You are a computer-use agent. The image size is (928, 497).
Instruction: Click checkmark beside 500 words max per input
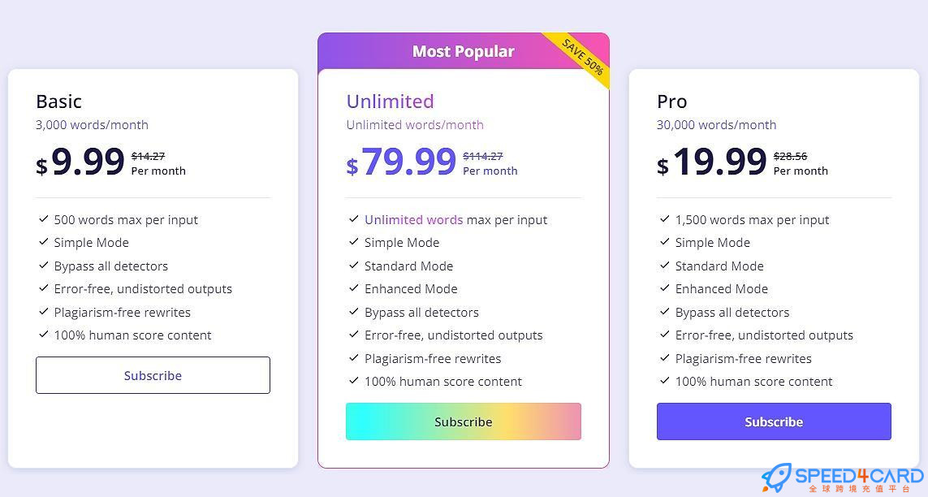pyautogui.click(x=43, y=219)
